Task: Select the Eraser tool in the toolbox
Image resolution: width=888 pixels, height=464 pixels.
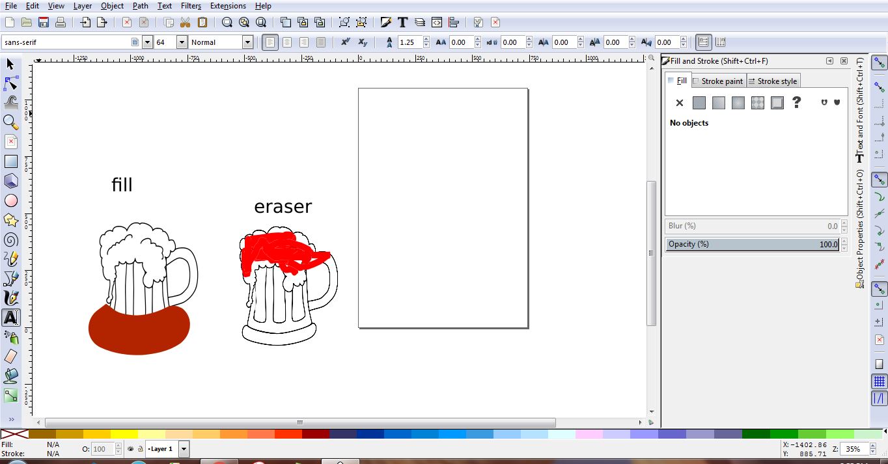Action: [x=10, y=357]
